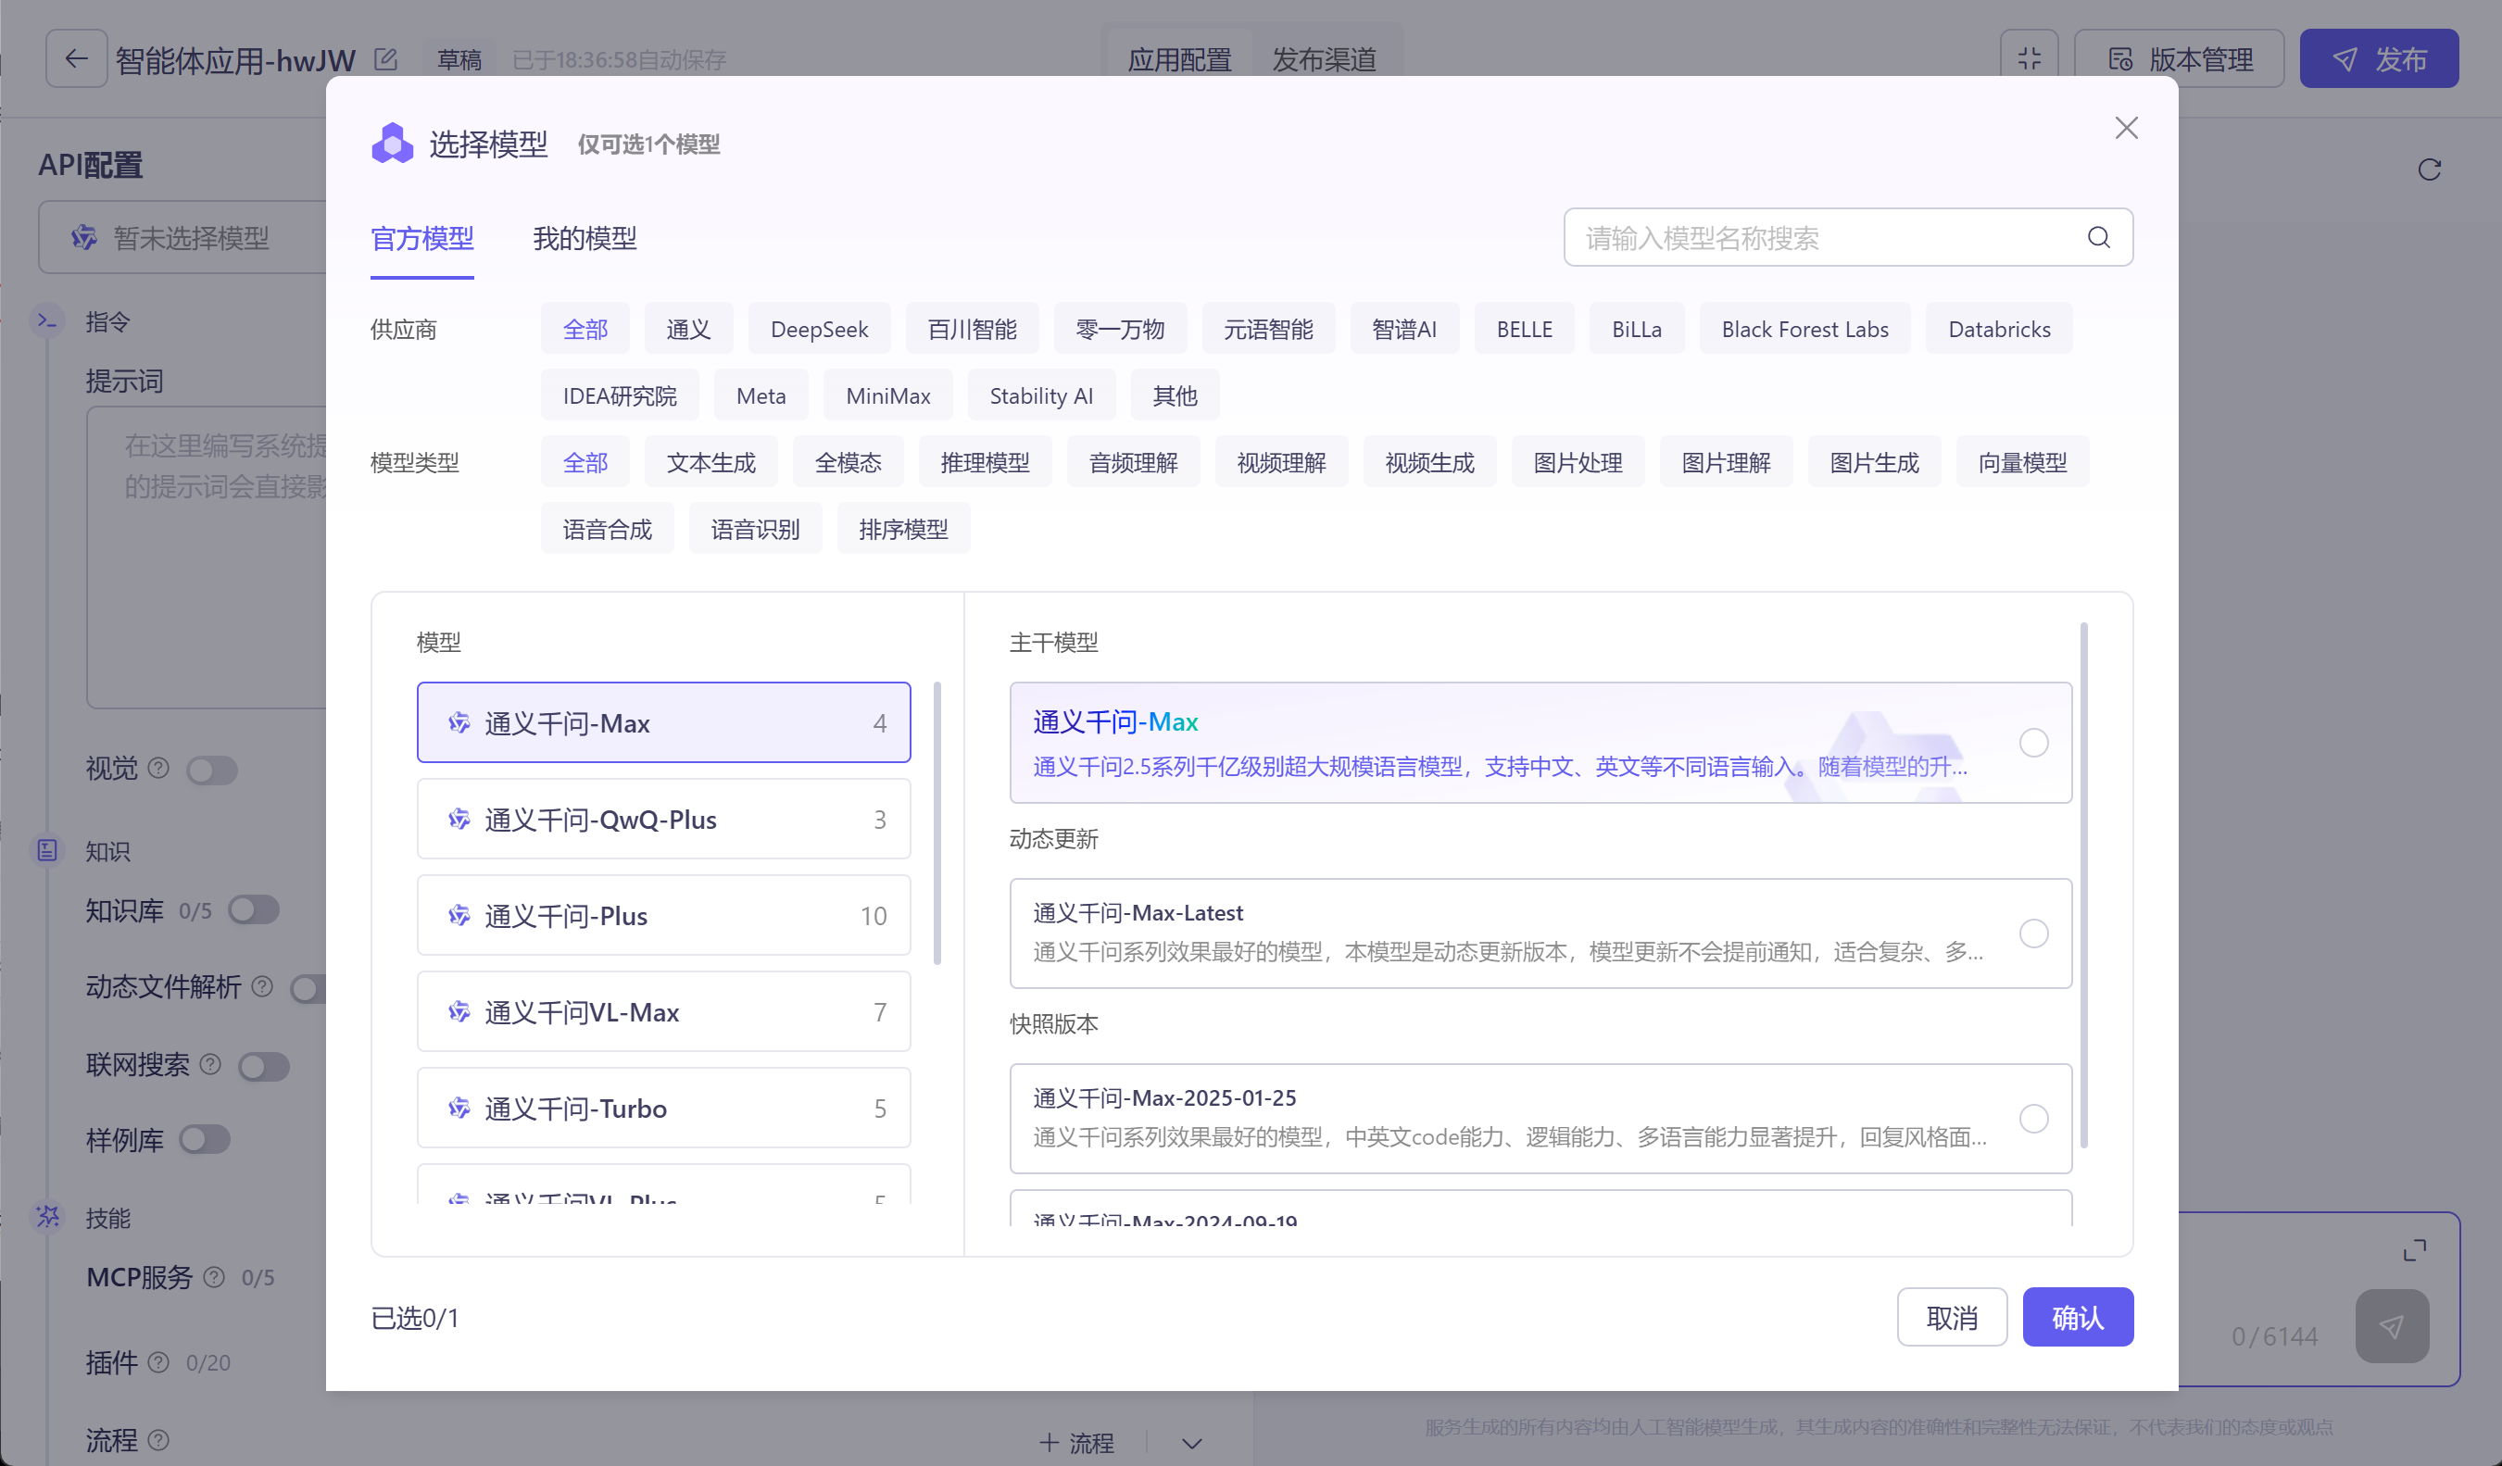Image resolution: width=2502 pixels, height=1466 pixels.
Task: Click the collapse fullscreen icon
Action: pyautogui.click(x=2029, y=58)
